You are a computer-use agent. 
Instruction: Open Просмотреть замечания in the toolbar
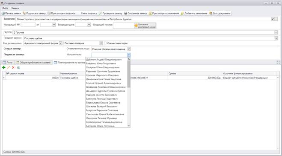click(x=164, y=13)
